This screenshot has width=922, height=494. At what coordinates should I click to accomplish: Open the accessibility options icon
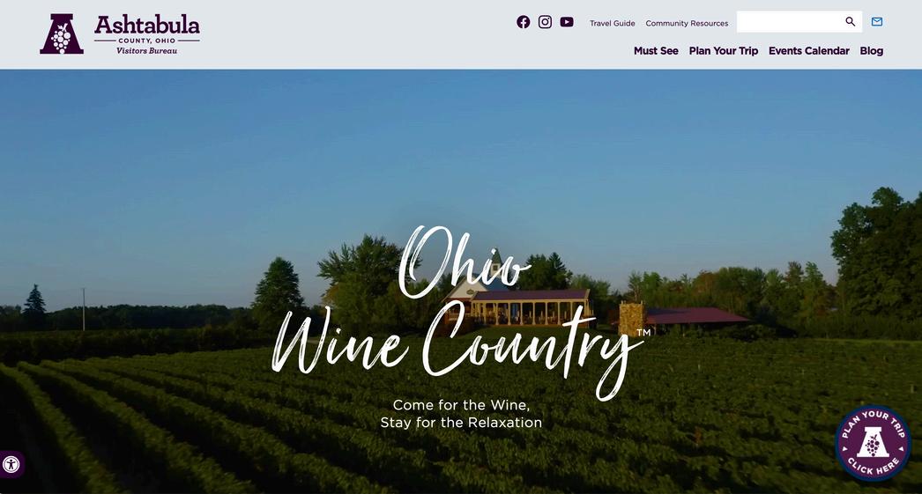[11, 465]
